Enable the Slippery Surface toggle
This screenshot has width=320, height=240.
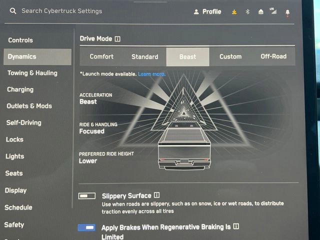coord(87,196)
